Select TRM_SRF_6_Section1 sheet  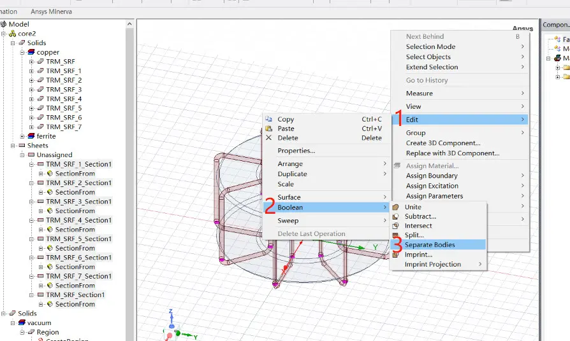click(x=79, y=258)
